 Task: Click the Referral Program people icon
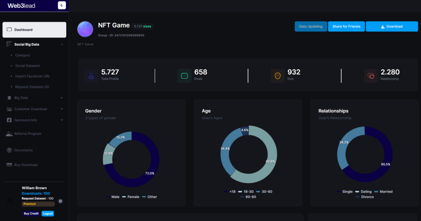[9, 134]
